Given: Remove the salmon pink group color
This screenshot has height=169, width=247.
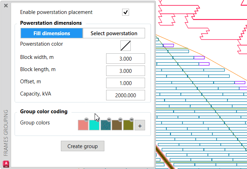Looking at the screenshot, I should coord(86,120).
